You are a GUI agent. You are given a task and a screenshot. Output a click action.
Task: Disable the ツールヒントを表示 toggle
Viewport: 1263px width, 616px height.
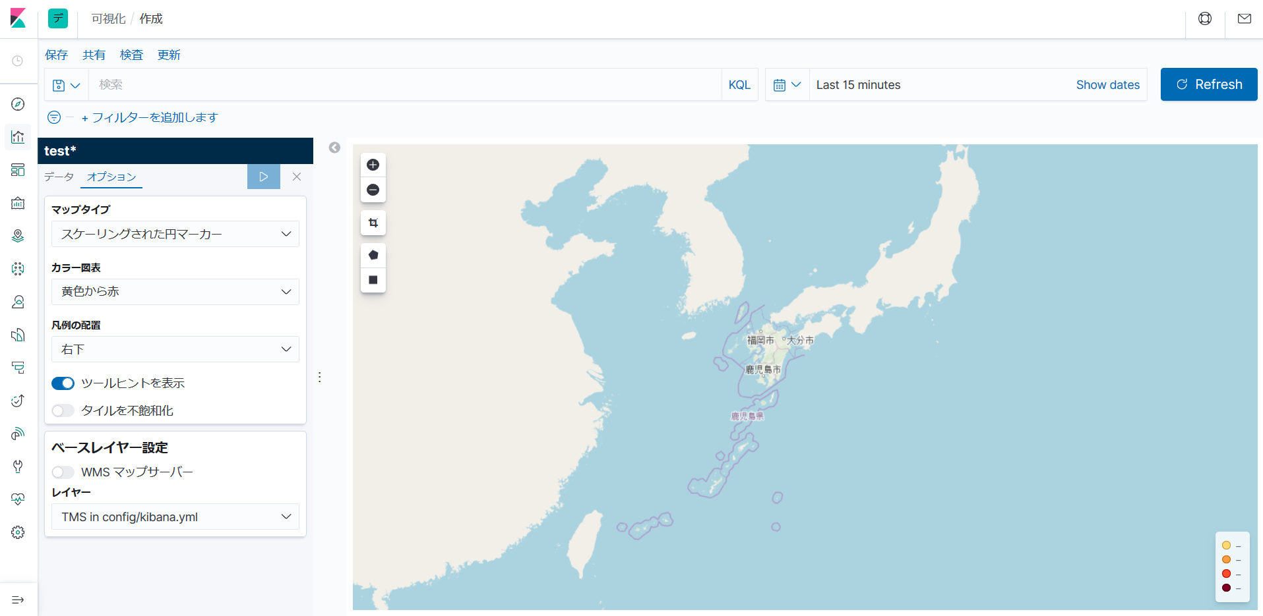click(63, 383)
